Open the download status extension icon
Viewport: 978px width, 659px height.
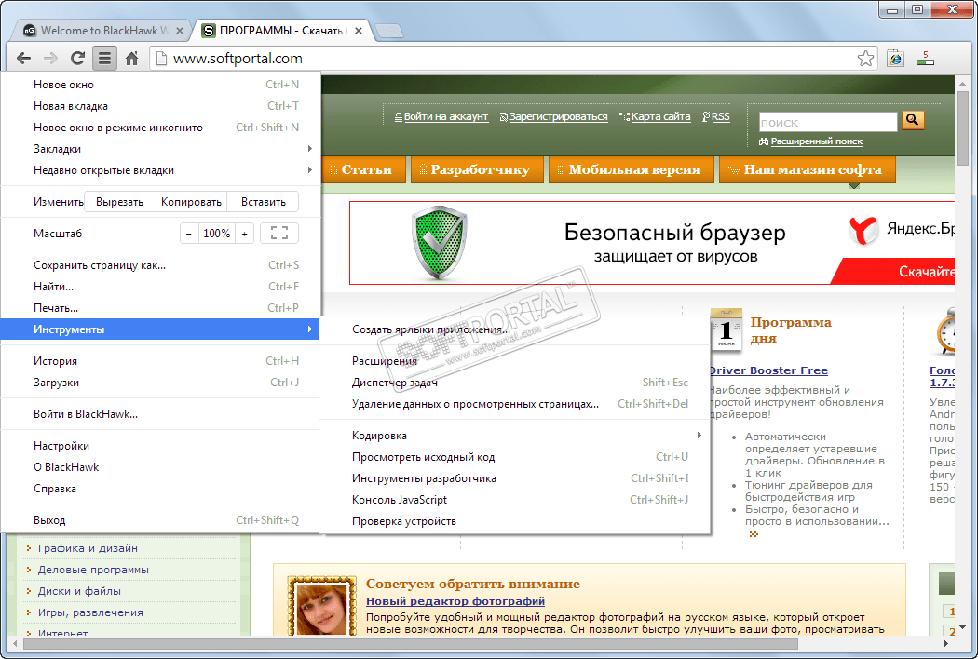click(925, 59)
